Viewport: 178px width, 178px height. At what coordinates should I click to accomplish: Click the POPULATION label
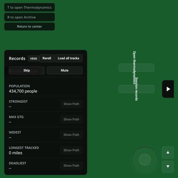click(x=19, y=86)
